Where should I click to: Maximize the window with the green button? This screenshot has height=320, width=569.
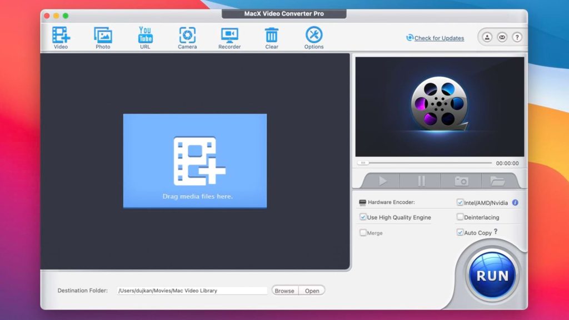tap(66, 16)
